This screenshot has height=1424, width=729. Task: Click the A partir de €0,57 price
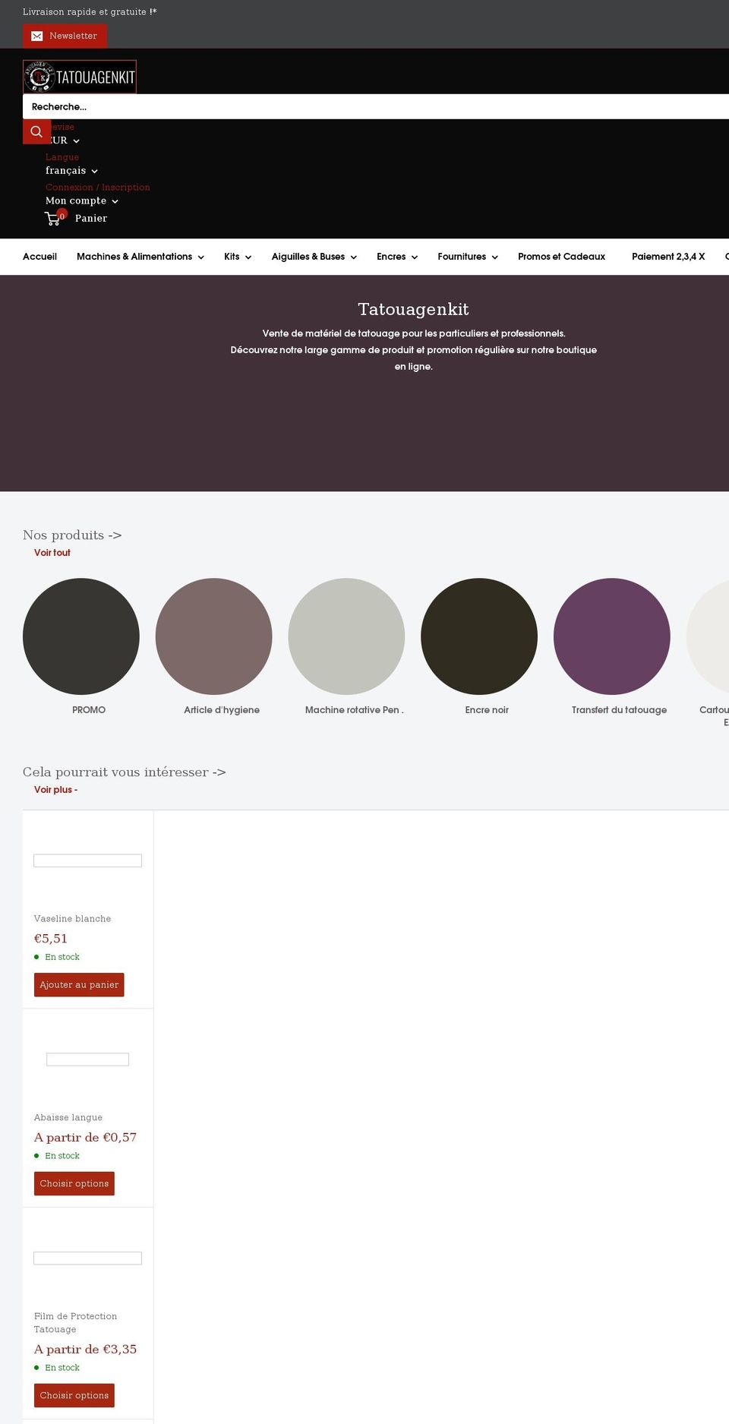85,1138
